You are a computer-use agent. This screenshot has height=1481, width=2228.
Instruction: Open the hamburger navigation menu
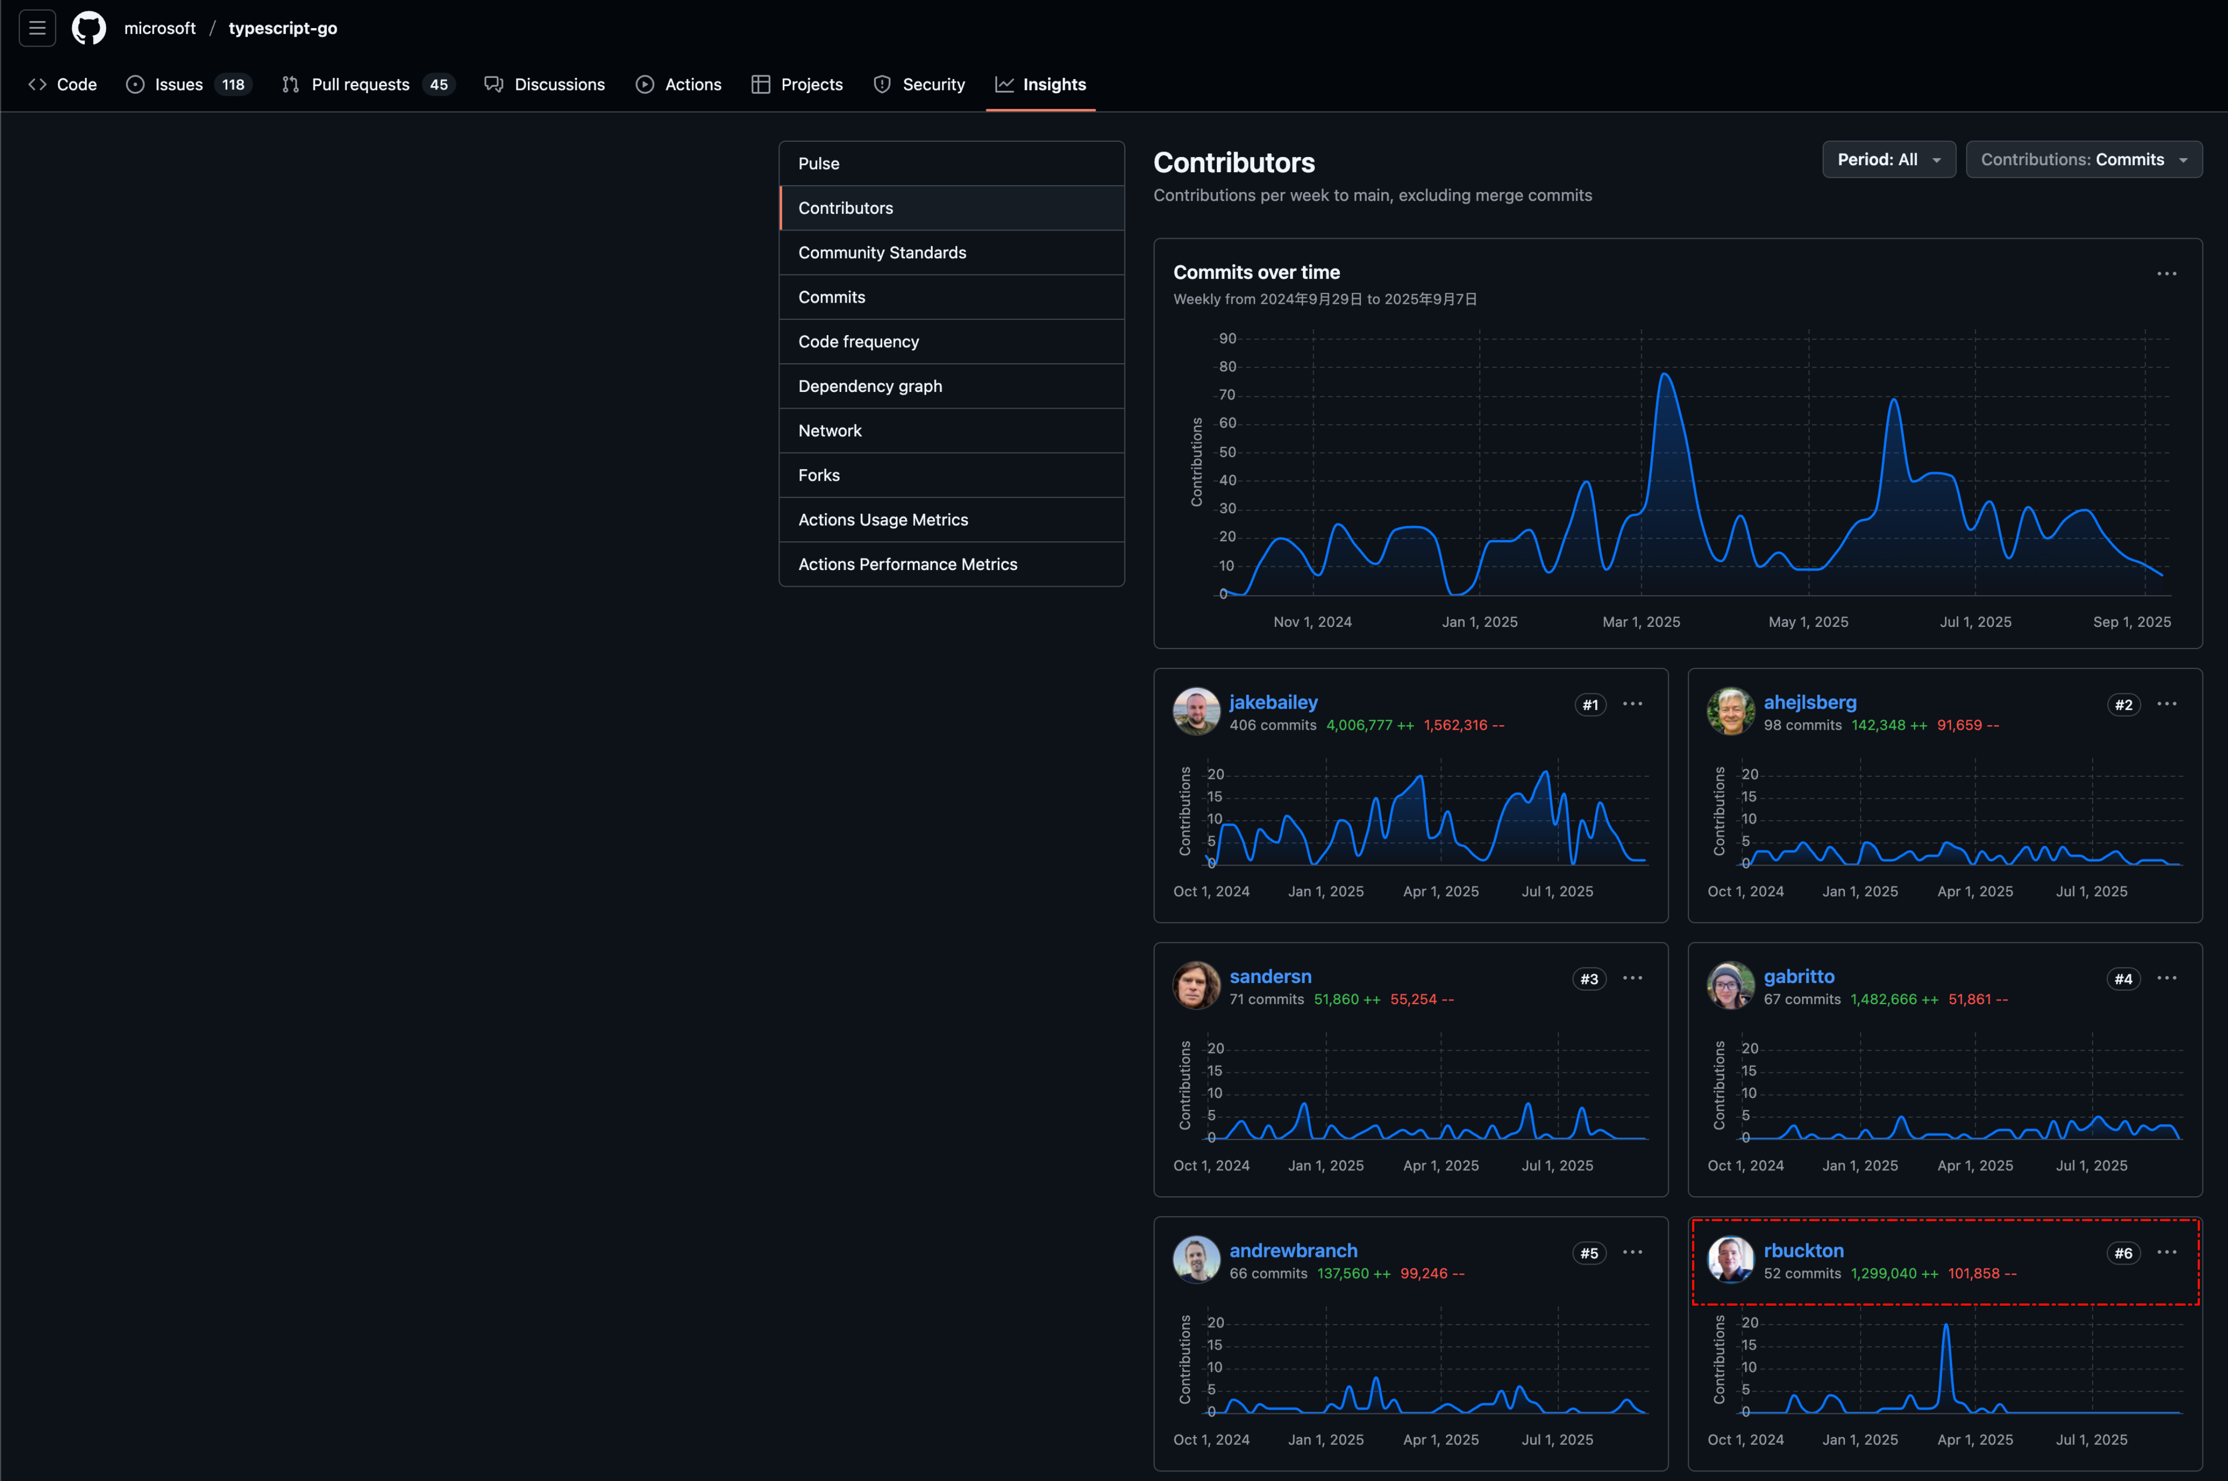(37, 28)
